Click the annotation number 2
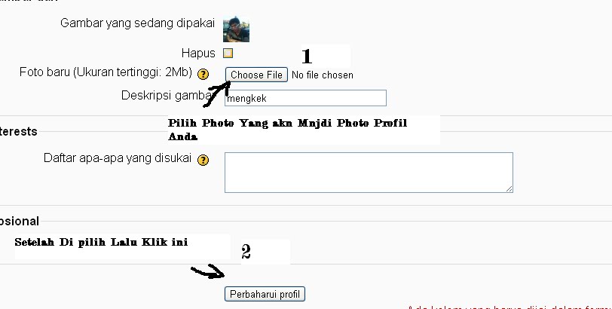Image resolution: width=612 pixels, height=309 pixels. tap(246, 252)
